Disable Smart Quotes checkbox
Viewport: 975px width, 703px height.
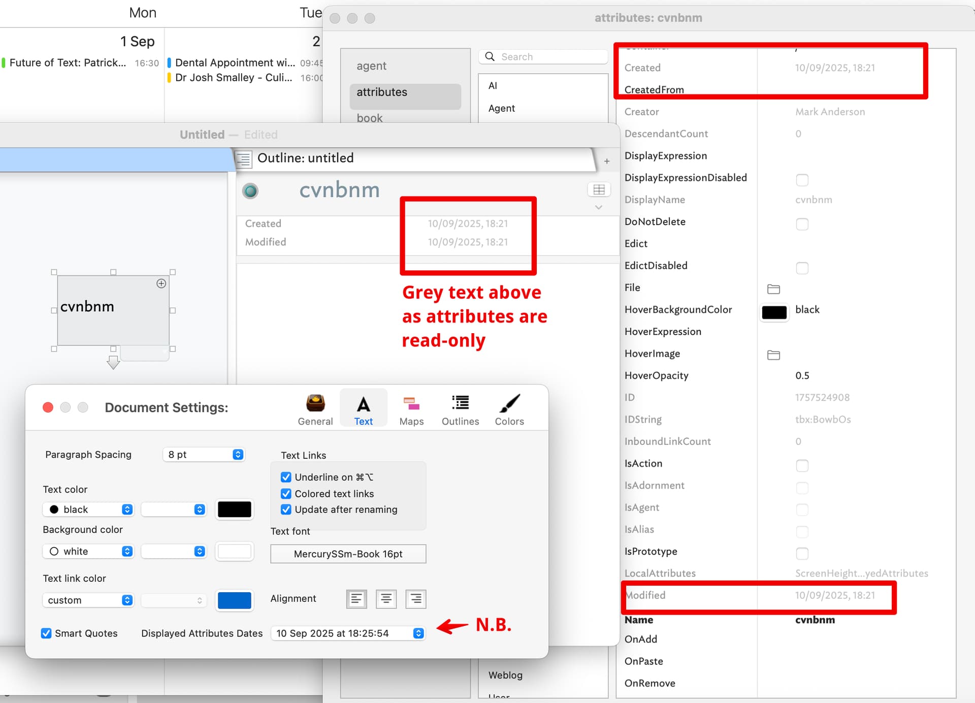[46, 633]
